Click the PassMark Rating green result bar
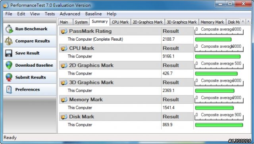 (213, 39)
